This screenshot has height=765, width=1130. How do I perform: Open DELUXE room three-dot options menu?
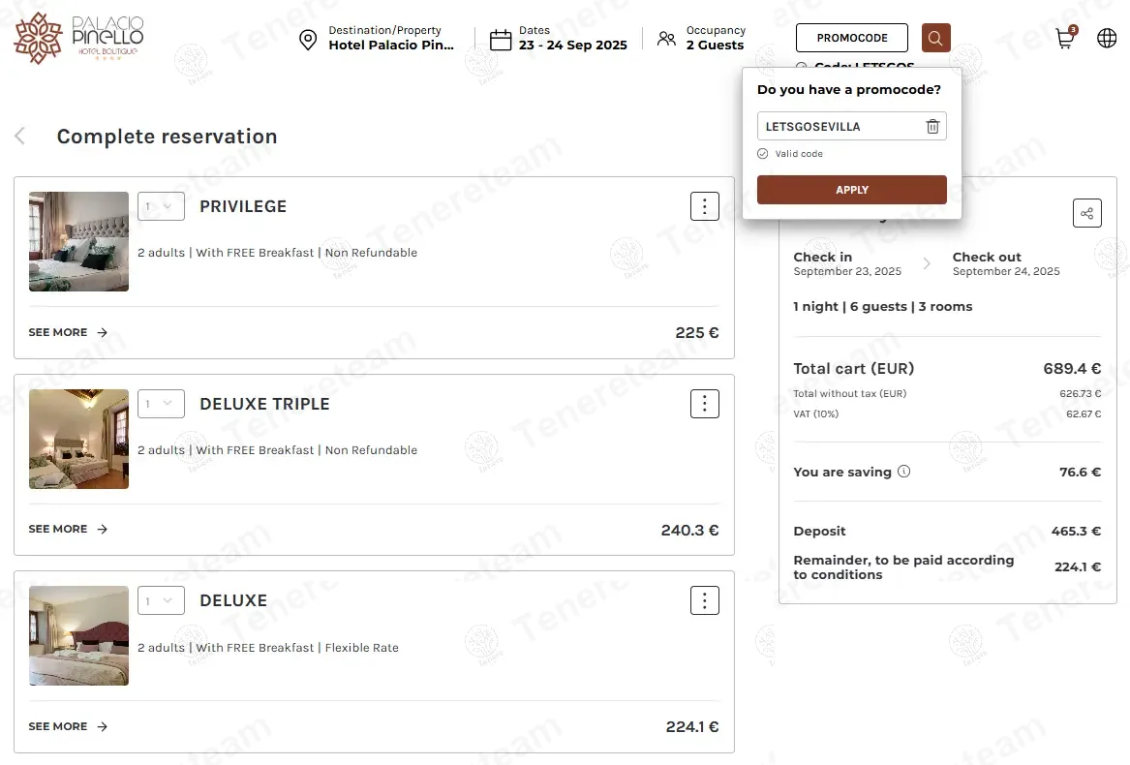click(x=705, y=599)
